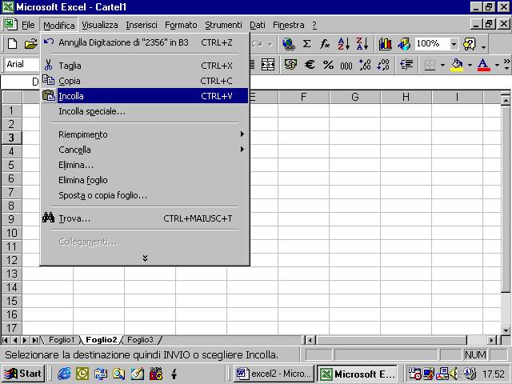The image size is (512, 384).
Task: Sort descending with the Z-A icon
Action: pyautogui.click(x=362, y=44)
